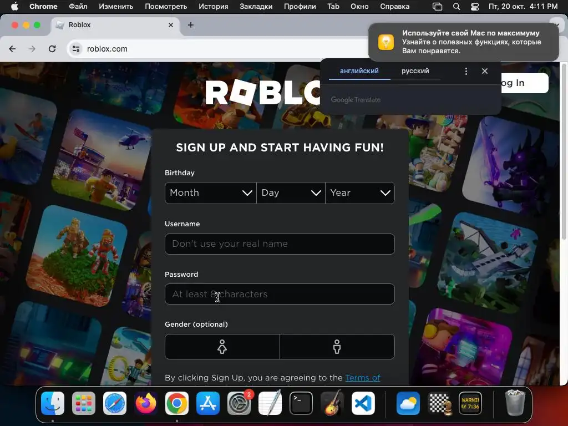Select the Roblox browser tab
This screenshot has width=568, height=426.
[x=116, y=25]
